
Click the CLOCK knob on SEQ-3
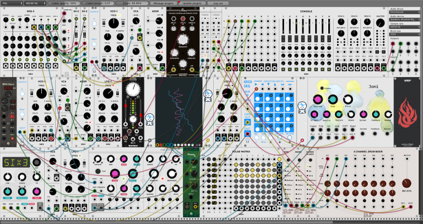pos(6,20)
